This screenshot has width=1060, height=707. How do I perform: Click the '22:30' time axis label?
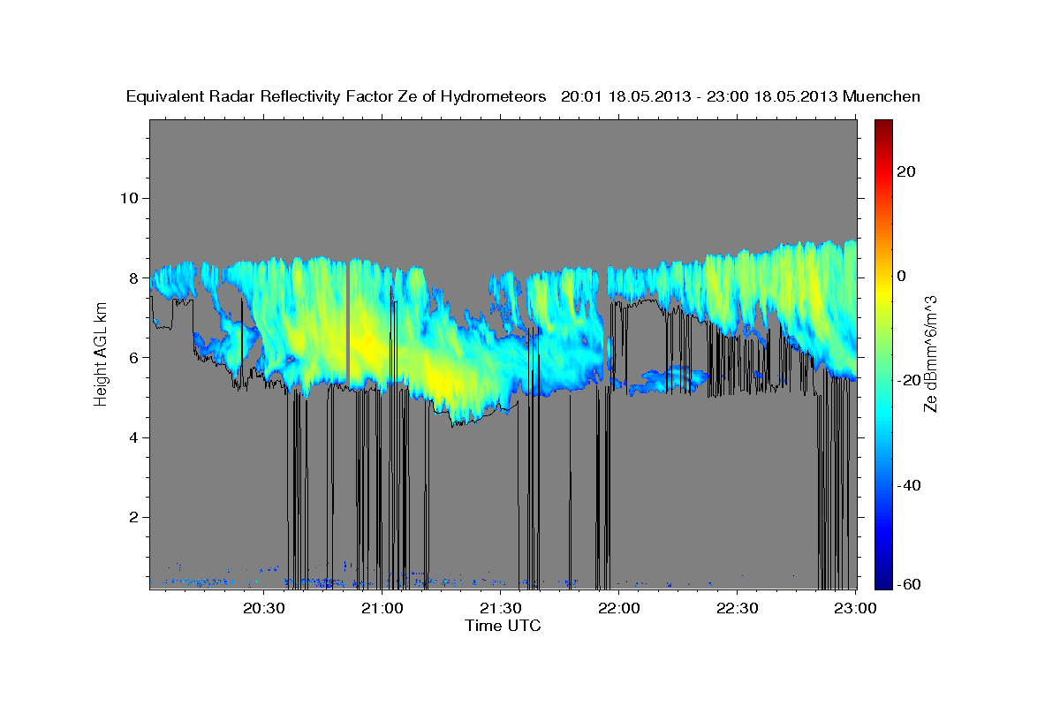coord(738,608)
